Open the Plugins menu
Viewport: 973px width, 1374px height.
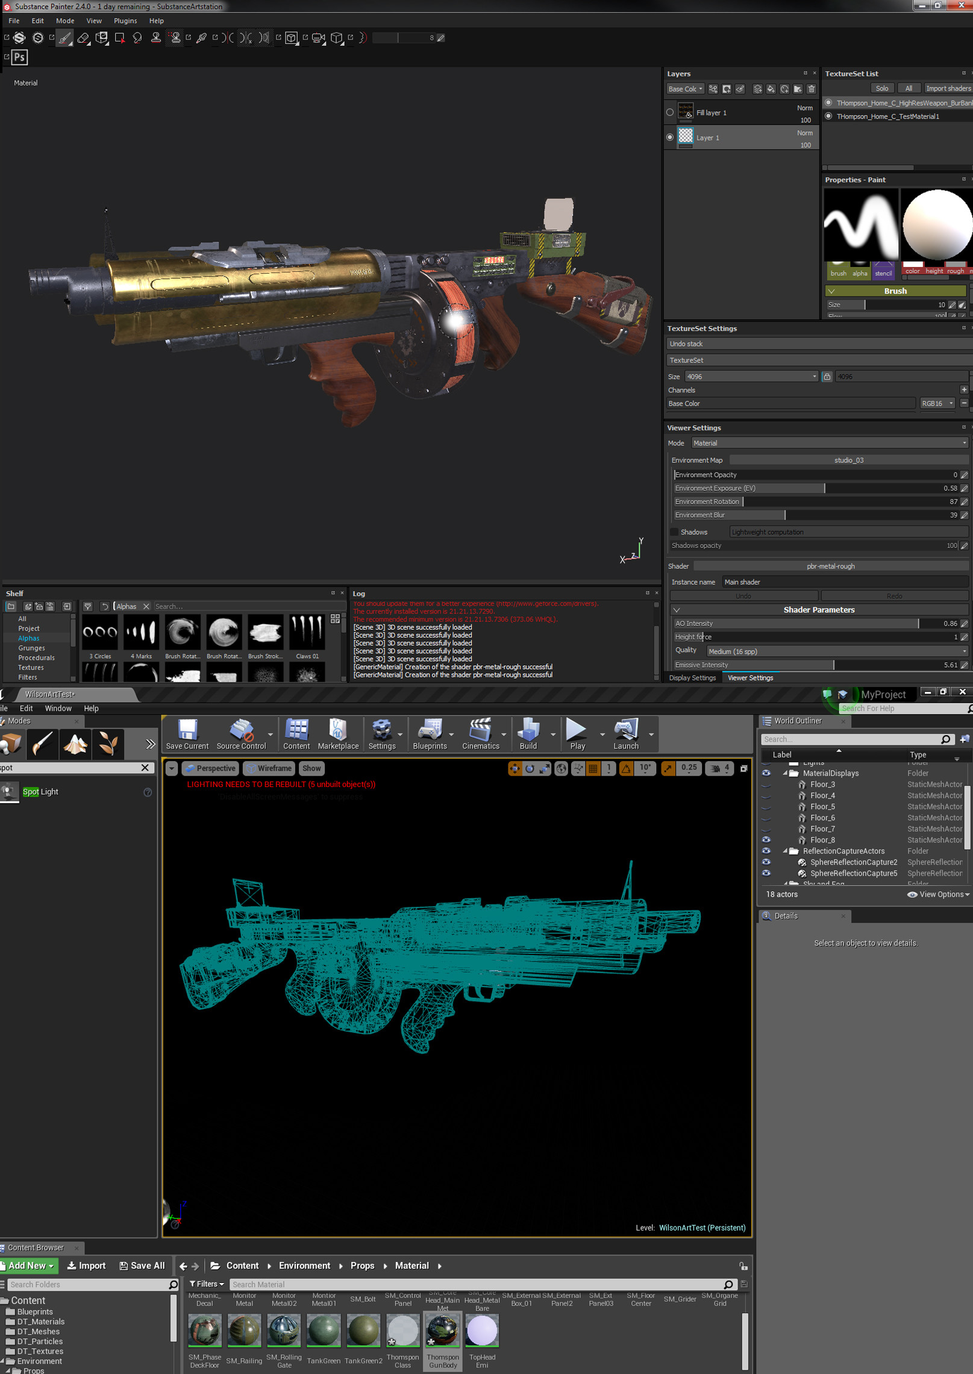pyautogui.click(x=125, y=20)
